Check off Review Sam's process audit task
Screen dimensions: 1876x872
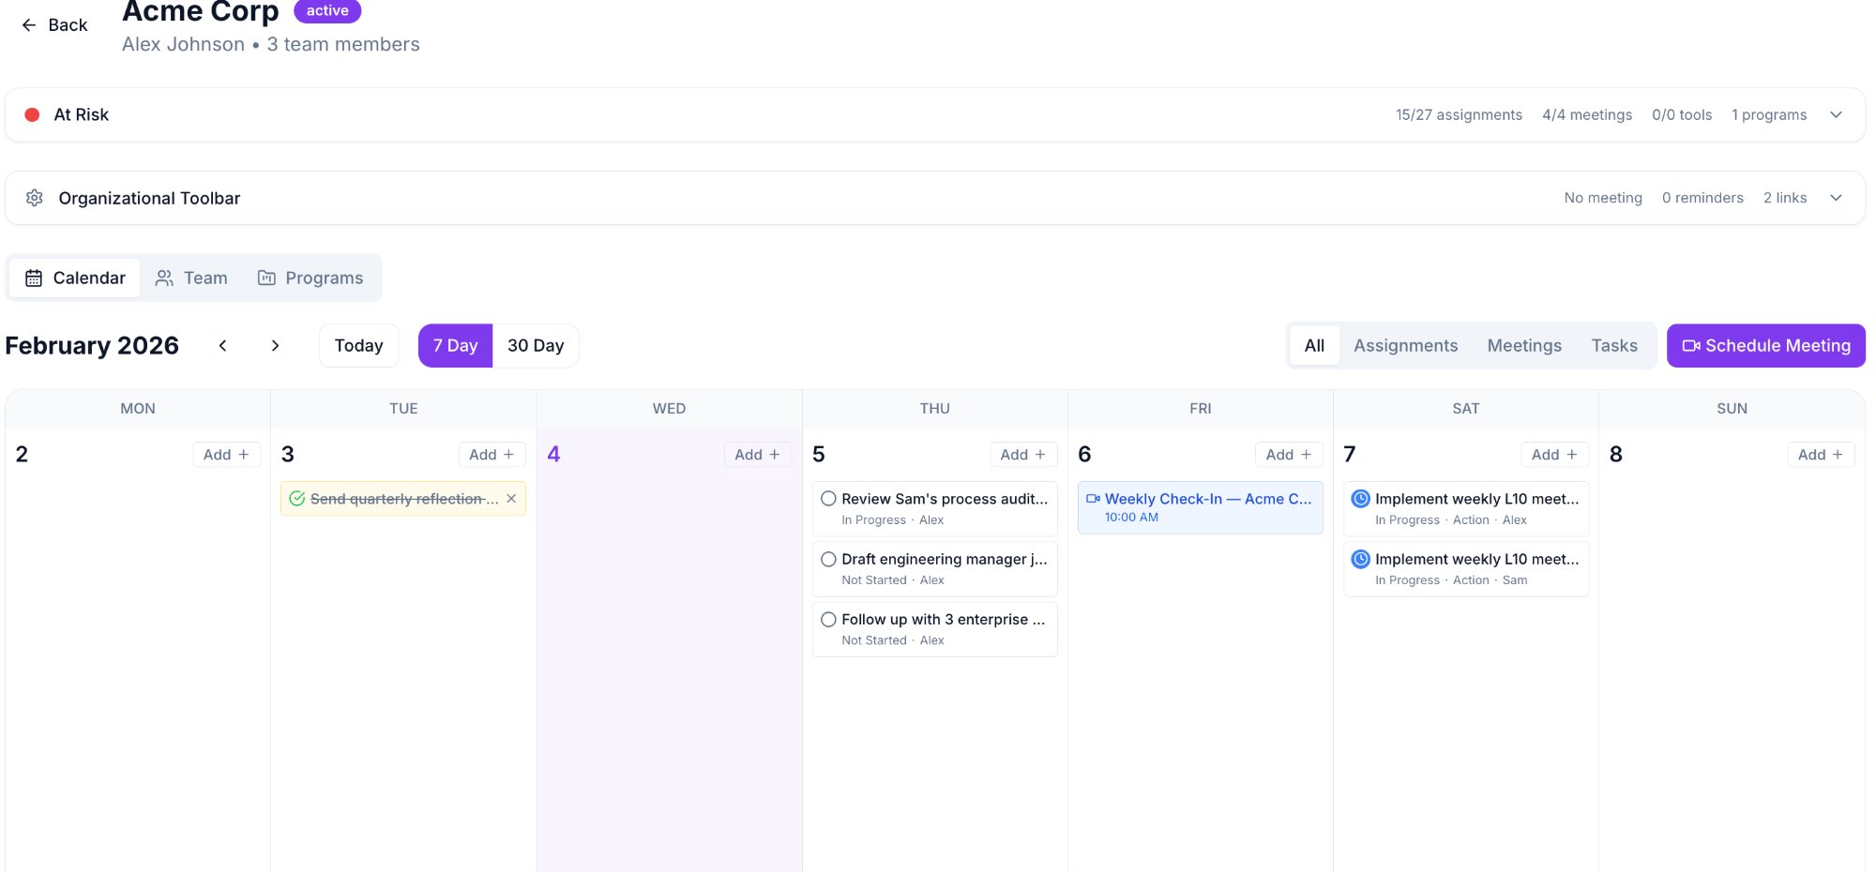(828, 498)
